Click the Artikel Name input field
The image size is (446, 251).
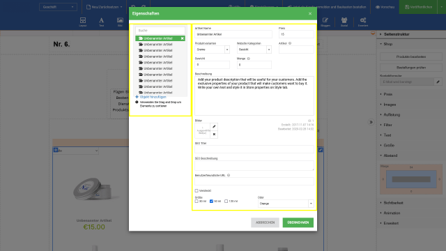[x=233, y=34]
